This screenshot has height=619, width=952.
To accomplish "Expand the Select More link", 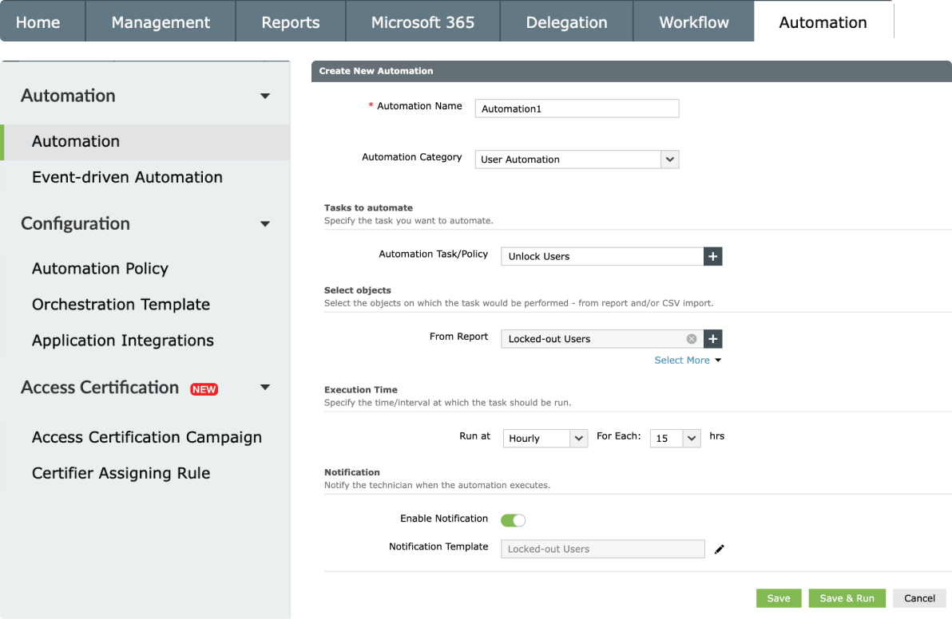I will (x=687, y=361).
